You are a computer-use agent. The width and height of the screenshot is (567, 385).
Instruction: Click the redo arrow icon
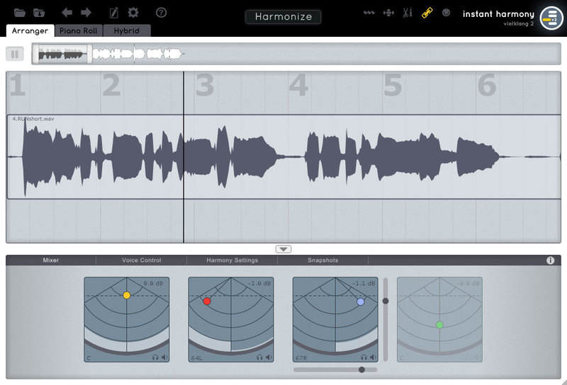tap(86, 13)
